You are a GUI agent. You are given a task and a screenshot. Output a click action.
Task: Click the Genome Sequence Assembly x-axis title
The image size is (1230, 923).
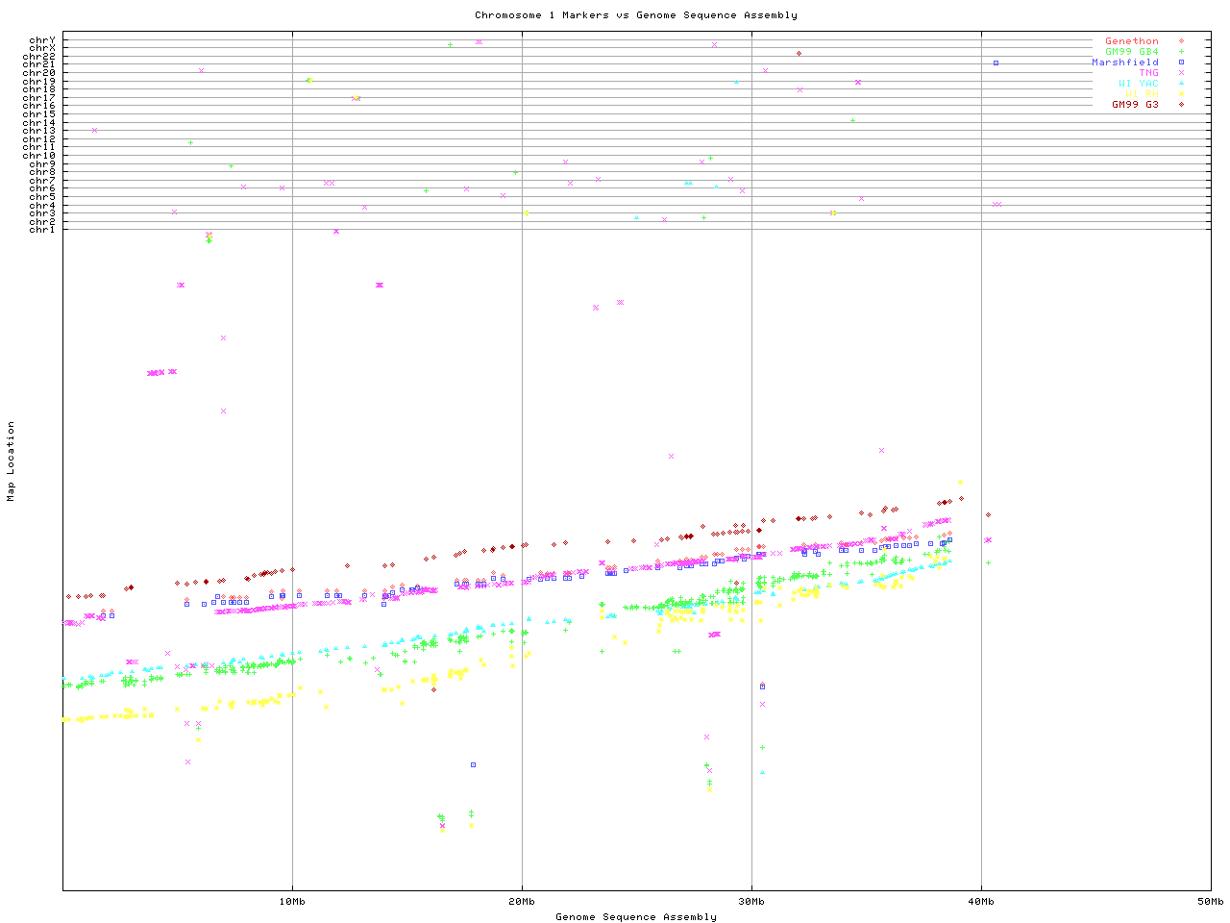pos(635,917)
